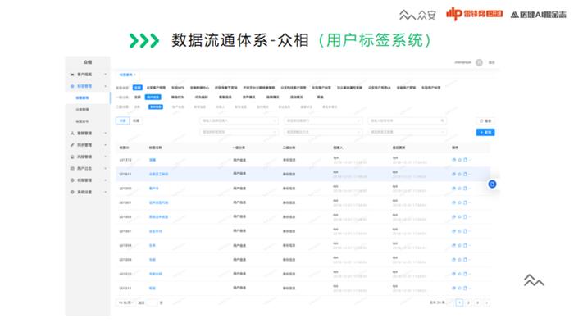Screen dimensions: 574x323
Task: Select the highlighted 用户信息 first-level category filter
Action: click(x=153, y=98)
